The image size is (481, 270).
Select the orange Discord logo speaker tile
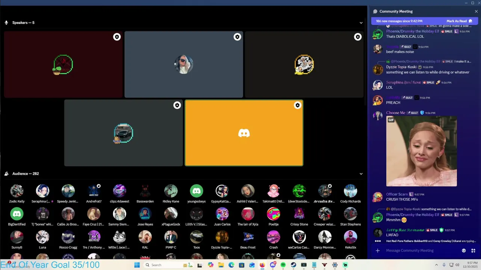(x=244, y=133)
